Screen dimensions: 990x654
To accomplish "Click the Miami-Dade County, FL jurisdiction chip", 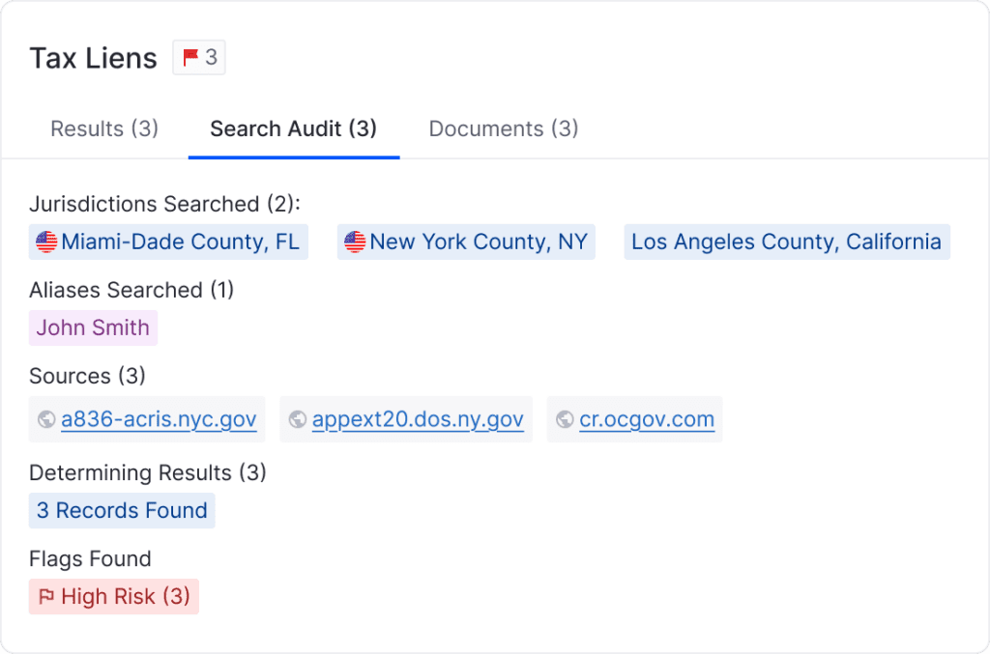I will 168,242.
